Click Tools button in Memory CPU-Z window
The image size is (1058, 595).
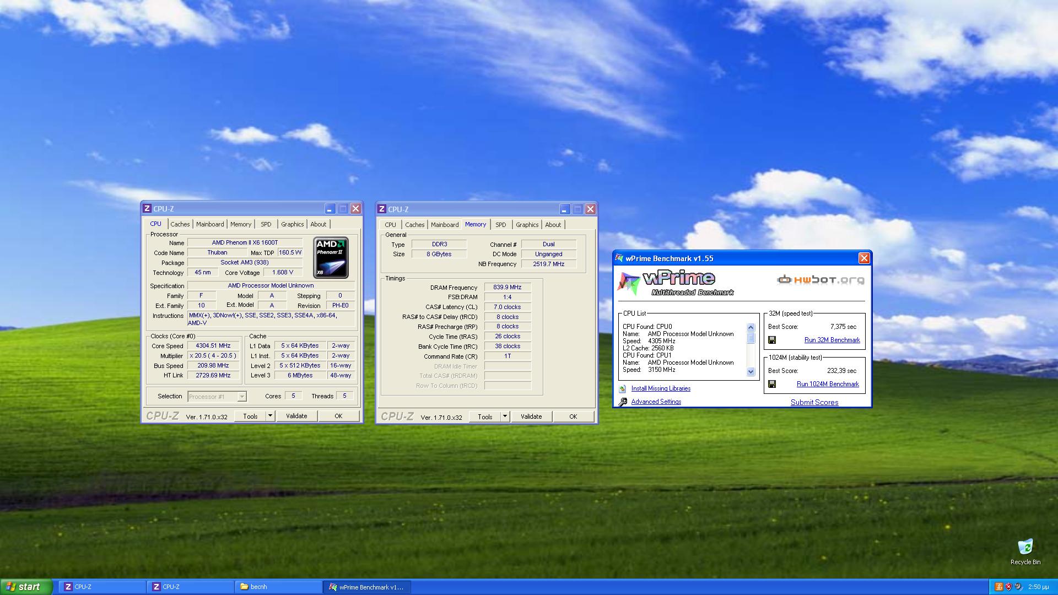485,416
